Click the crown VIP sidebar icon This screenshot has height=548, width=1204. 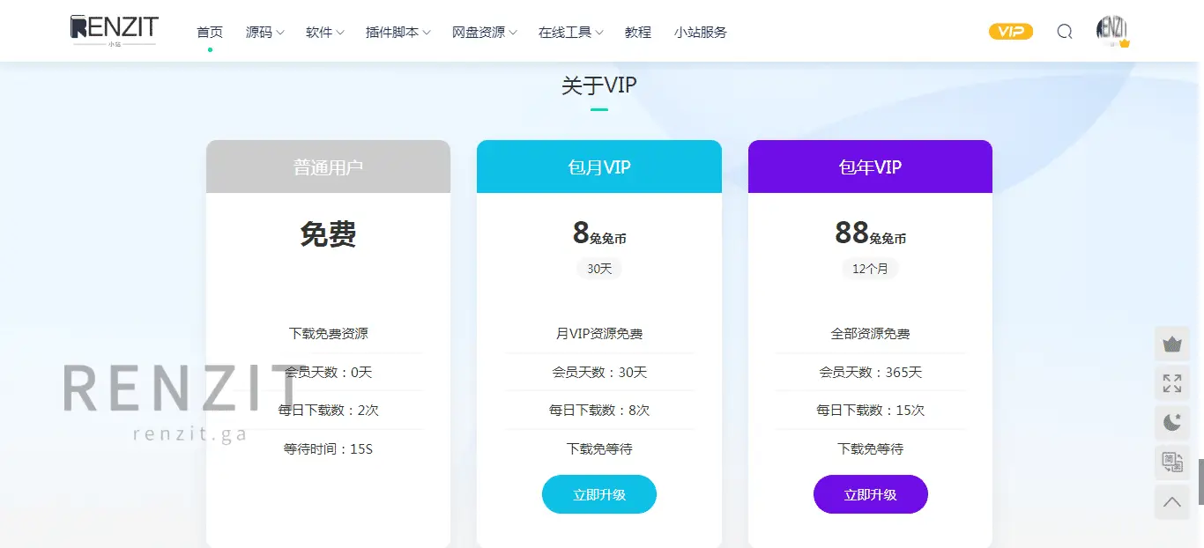1171,344
